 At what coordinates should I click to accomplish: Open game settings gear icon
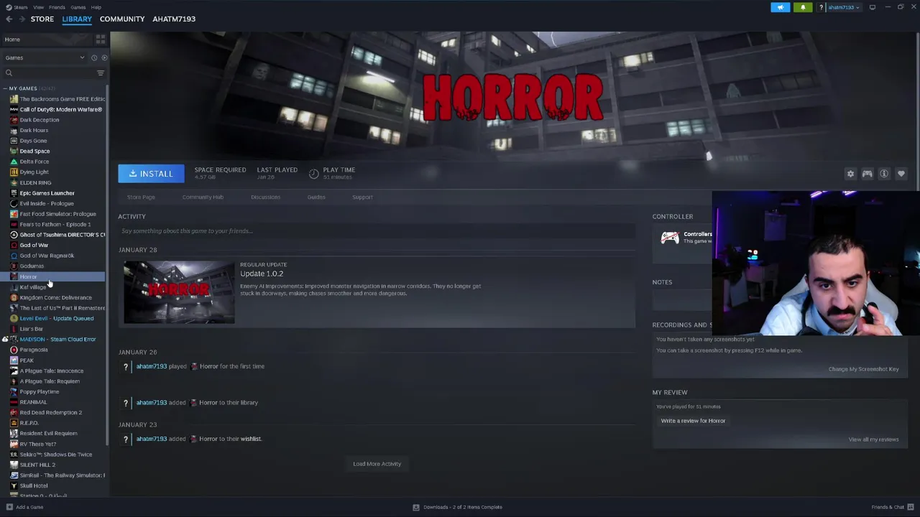(850, 174)
